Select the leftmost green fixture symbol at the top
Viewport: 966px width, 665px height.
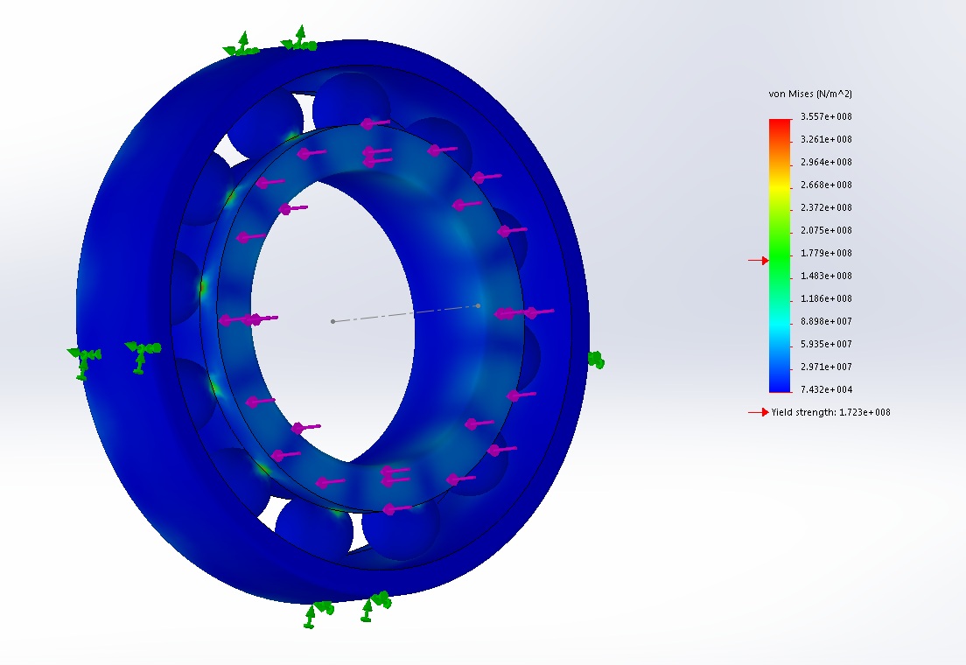[242, 45]
